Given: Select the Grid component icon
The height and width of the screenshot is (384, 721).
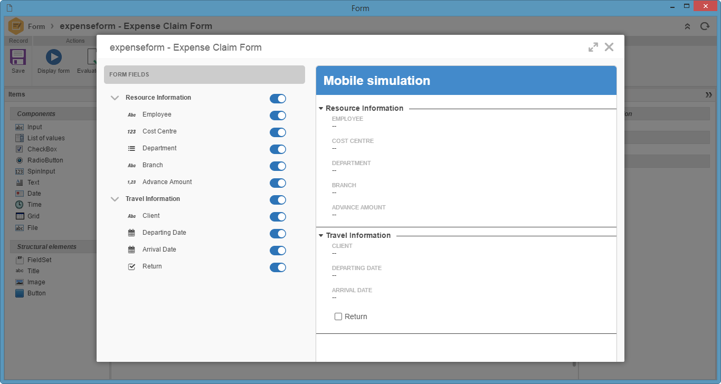Looking at the screenshot, I should [20, 216].
